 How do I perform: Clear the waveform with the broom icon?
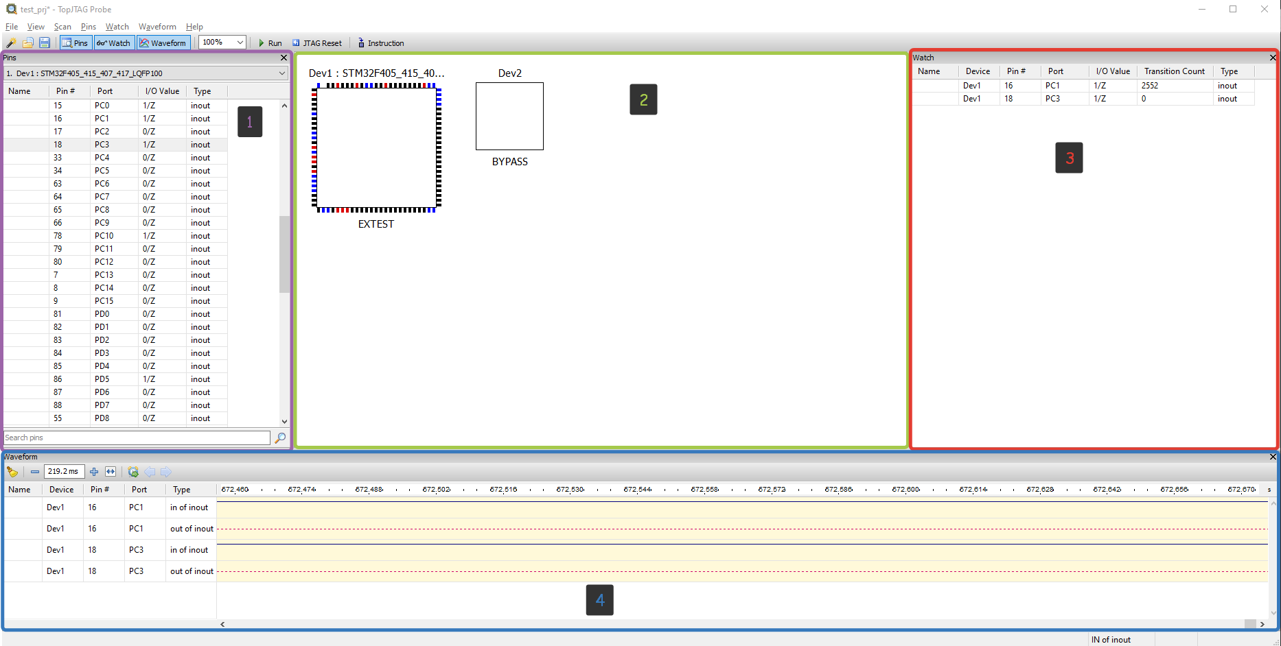12,472
